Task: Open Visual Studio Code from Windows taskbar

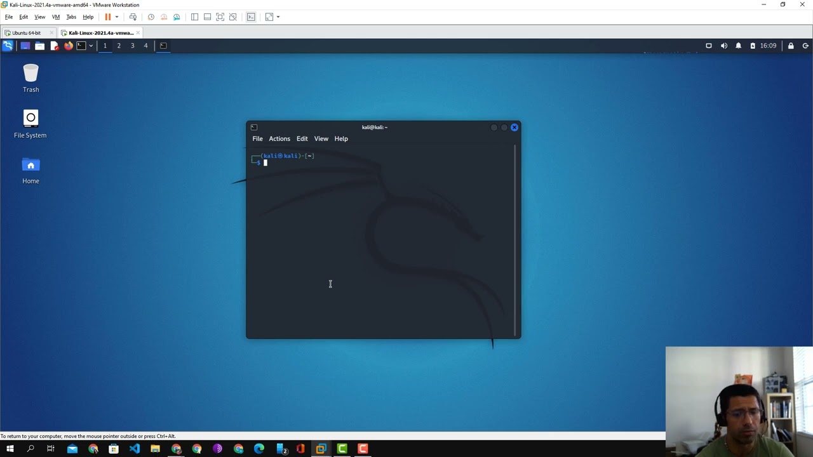Action: click(x=135, y=449)
